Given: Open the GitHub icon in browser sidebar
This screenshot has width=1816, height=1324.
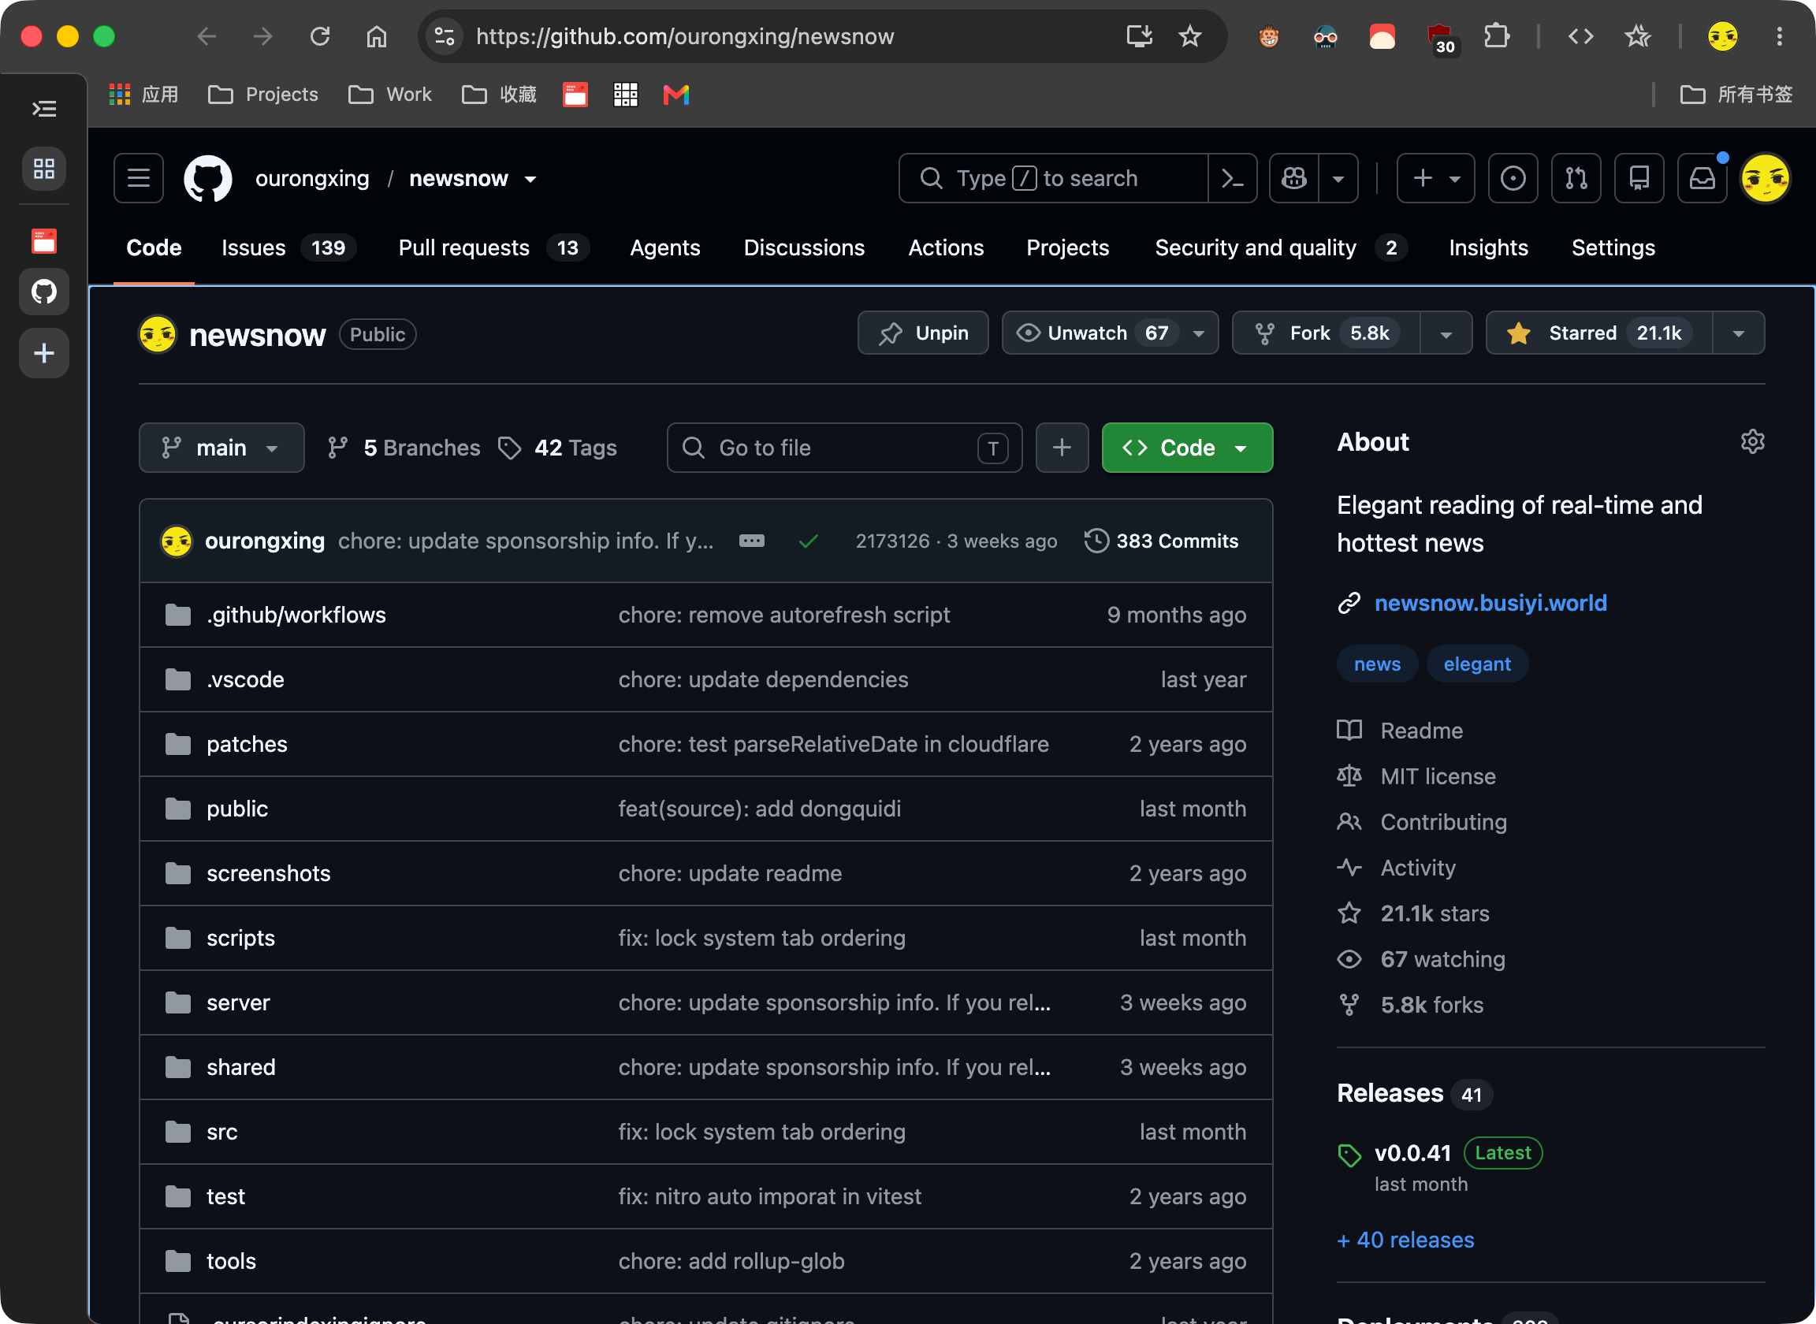Looking at the screenshot, I should coord(44,291).
